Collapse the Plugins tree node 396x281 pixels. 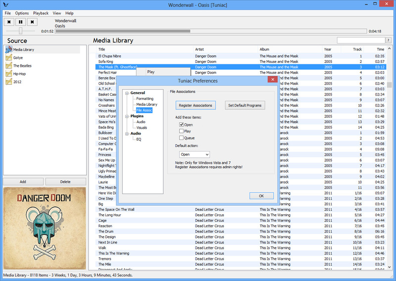coord(127,116)
